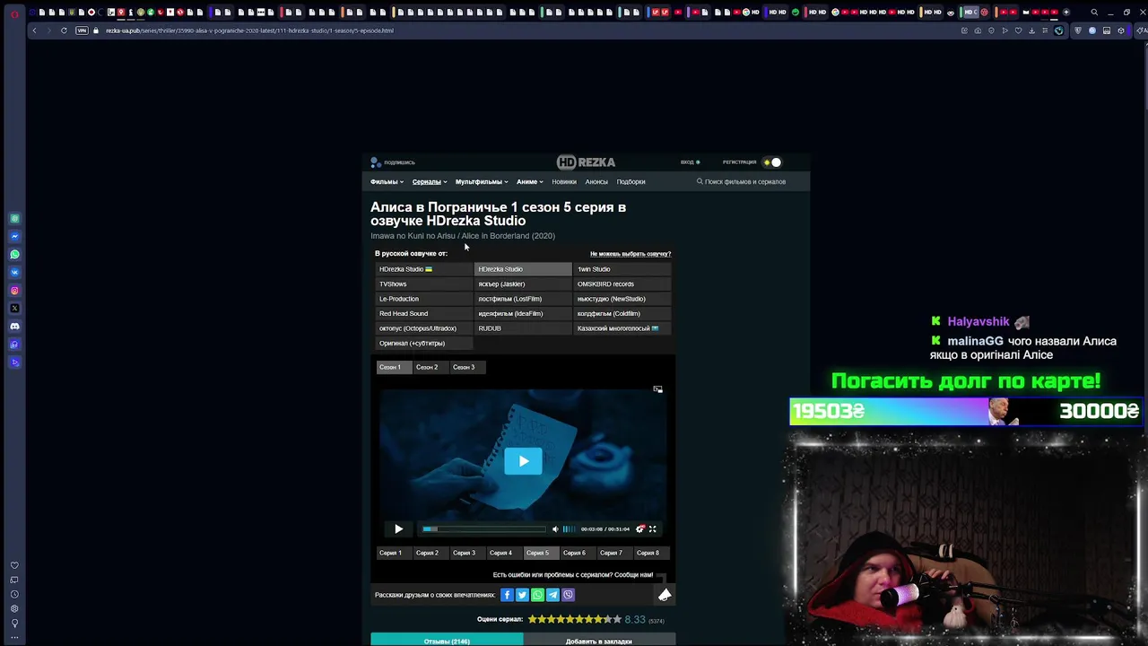The image size is (1148, 646).
Task: Select the Red Head Sound voiceover
Action: [423, 314]
